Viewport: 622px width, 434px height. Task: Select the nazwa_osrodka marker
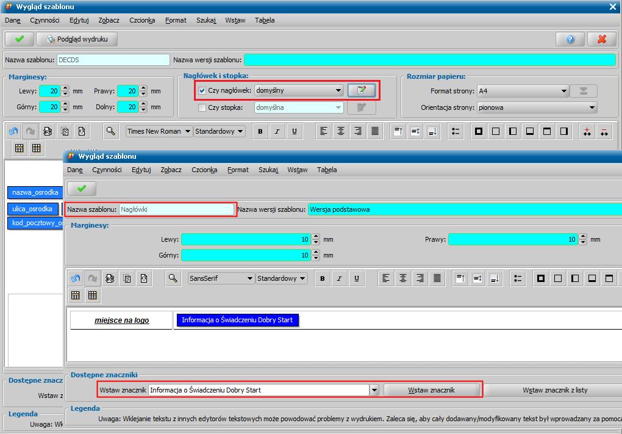pyautogui.click(x=35, y=192)
